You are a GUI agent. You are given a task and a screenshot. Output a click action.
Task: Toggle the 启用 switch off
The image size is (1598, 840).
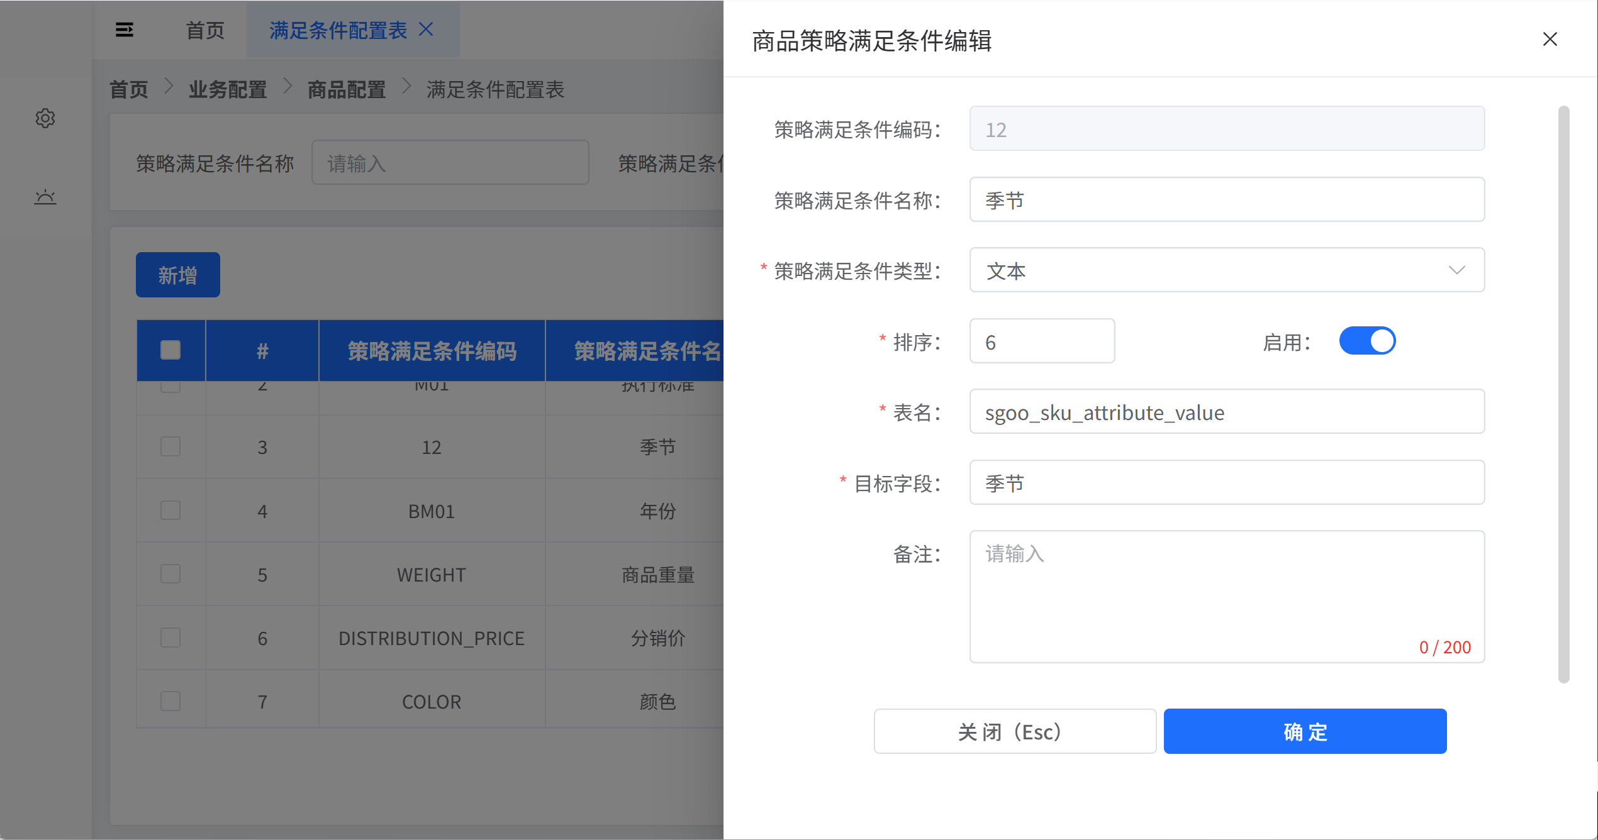[x=1367, y=341]
